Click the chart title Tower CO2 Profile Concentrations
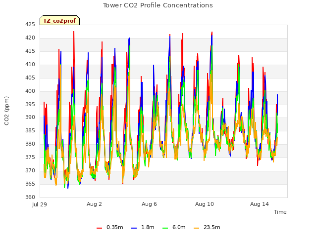 coord(158,5)
